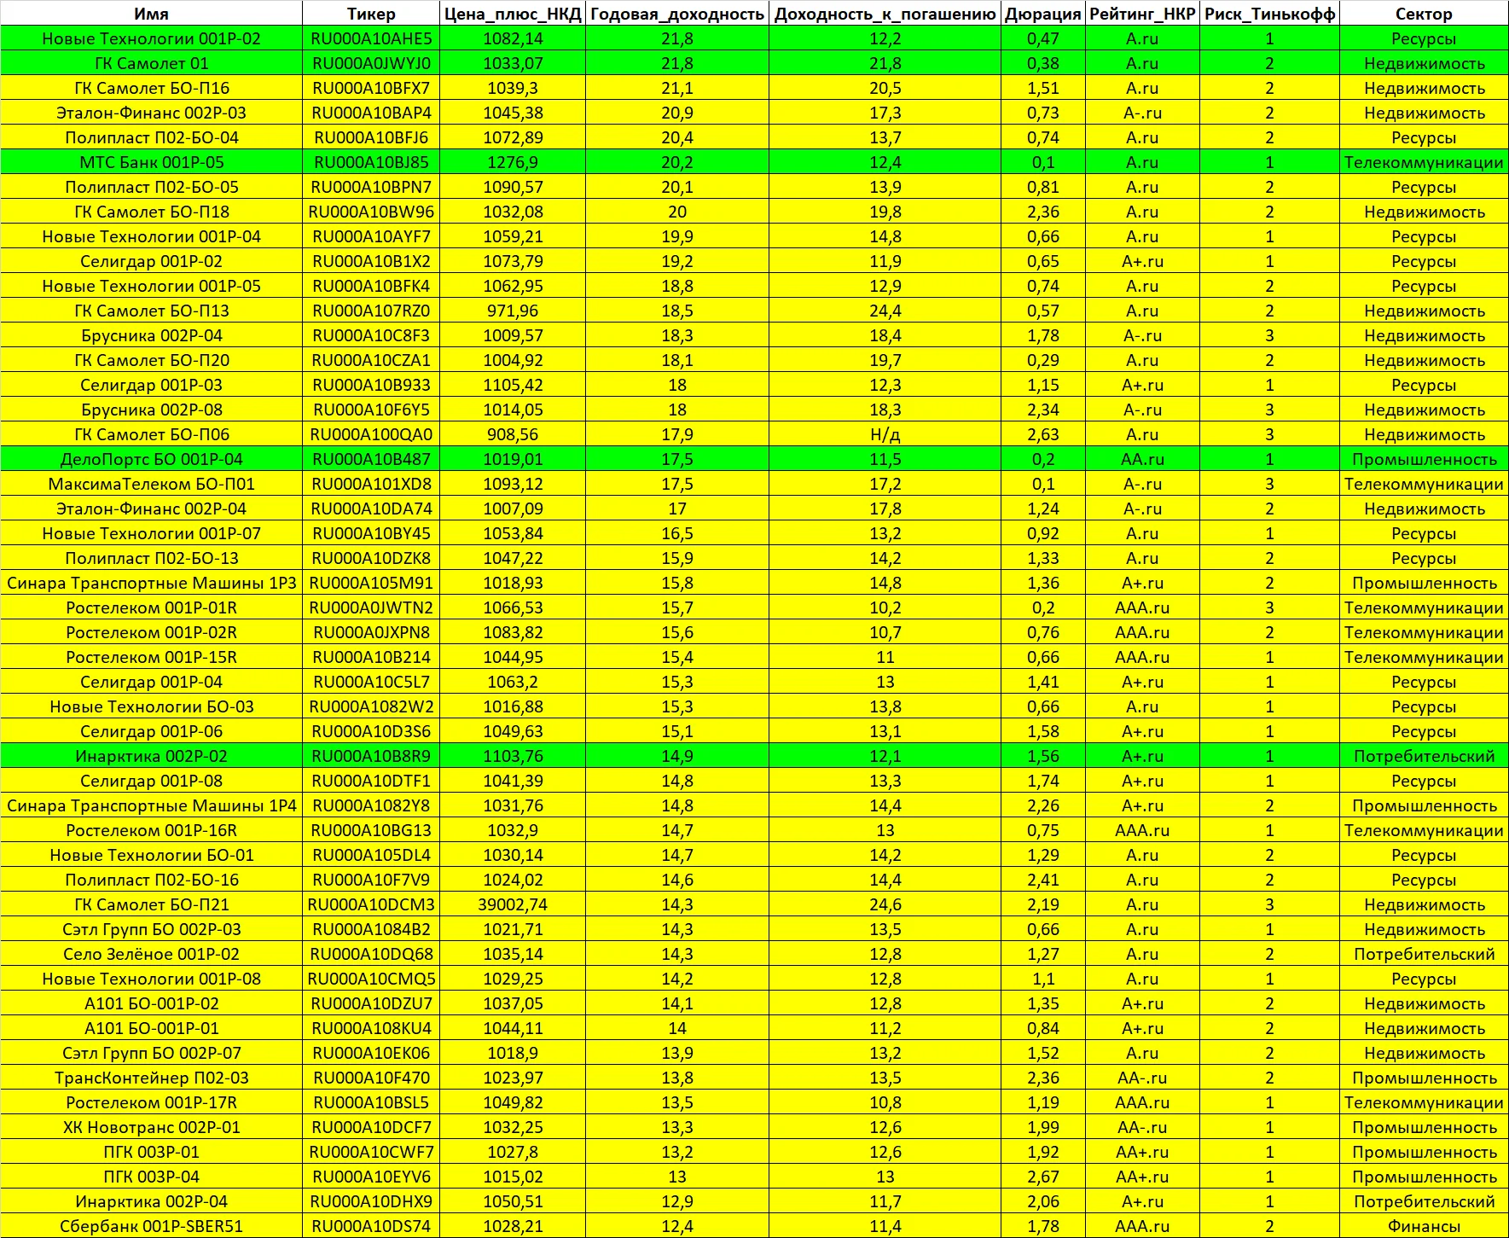
Task: Select the 'Новые Технологии 001P-07' name cell
Action: pyautogui.click(x=152, y=533)
